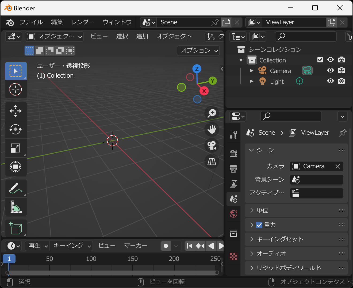Click the Light object data icon in outliner
This screenshot has height=288, width=353.
299,81
